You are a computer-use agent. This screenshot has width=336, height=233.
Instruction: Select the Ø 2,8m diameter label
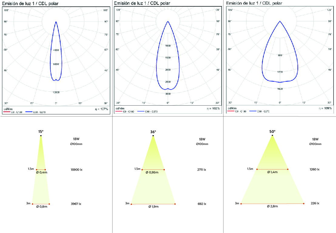point(272,206)
